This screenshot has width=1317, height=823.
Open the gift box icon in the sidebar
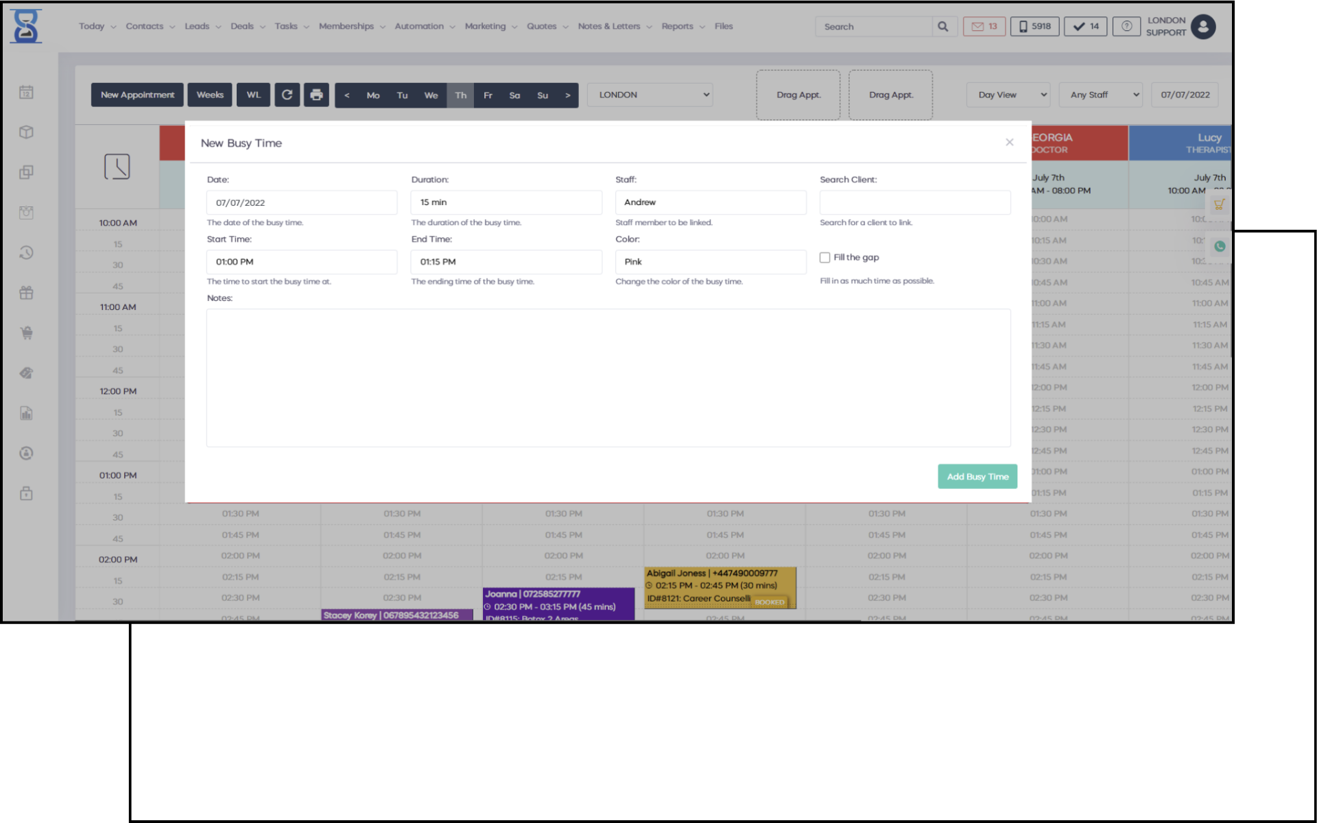click(x=26, y=293)
